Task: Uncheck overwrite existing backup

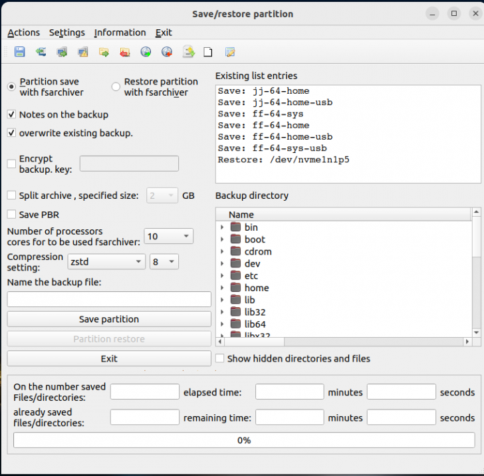Action: click(11, 133)
